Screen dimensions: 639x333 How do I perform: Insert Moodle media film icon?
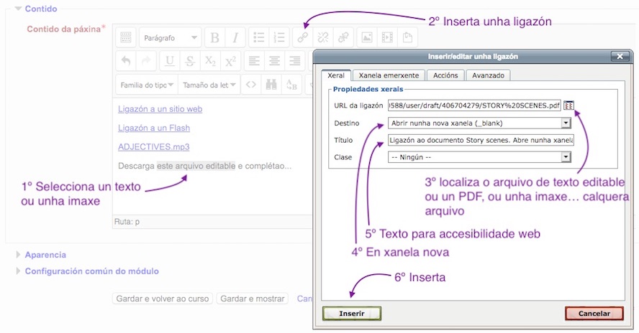(x=387, y=38)
